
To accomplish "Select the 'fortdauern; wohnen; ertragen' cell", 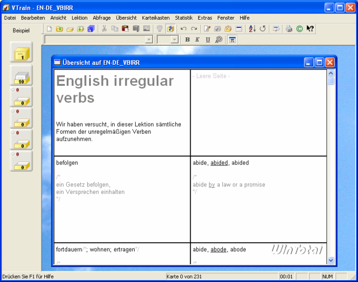I will point(122,254).
